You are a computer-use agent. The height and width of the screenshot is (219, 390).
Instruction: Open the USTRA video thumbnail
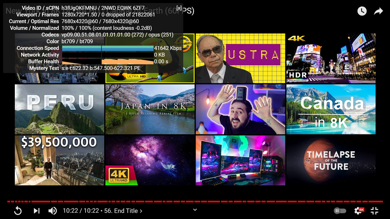[x=240, y=58]
